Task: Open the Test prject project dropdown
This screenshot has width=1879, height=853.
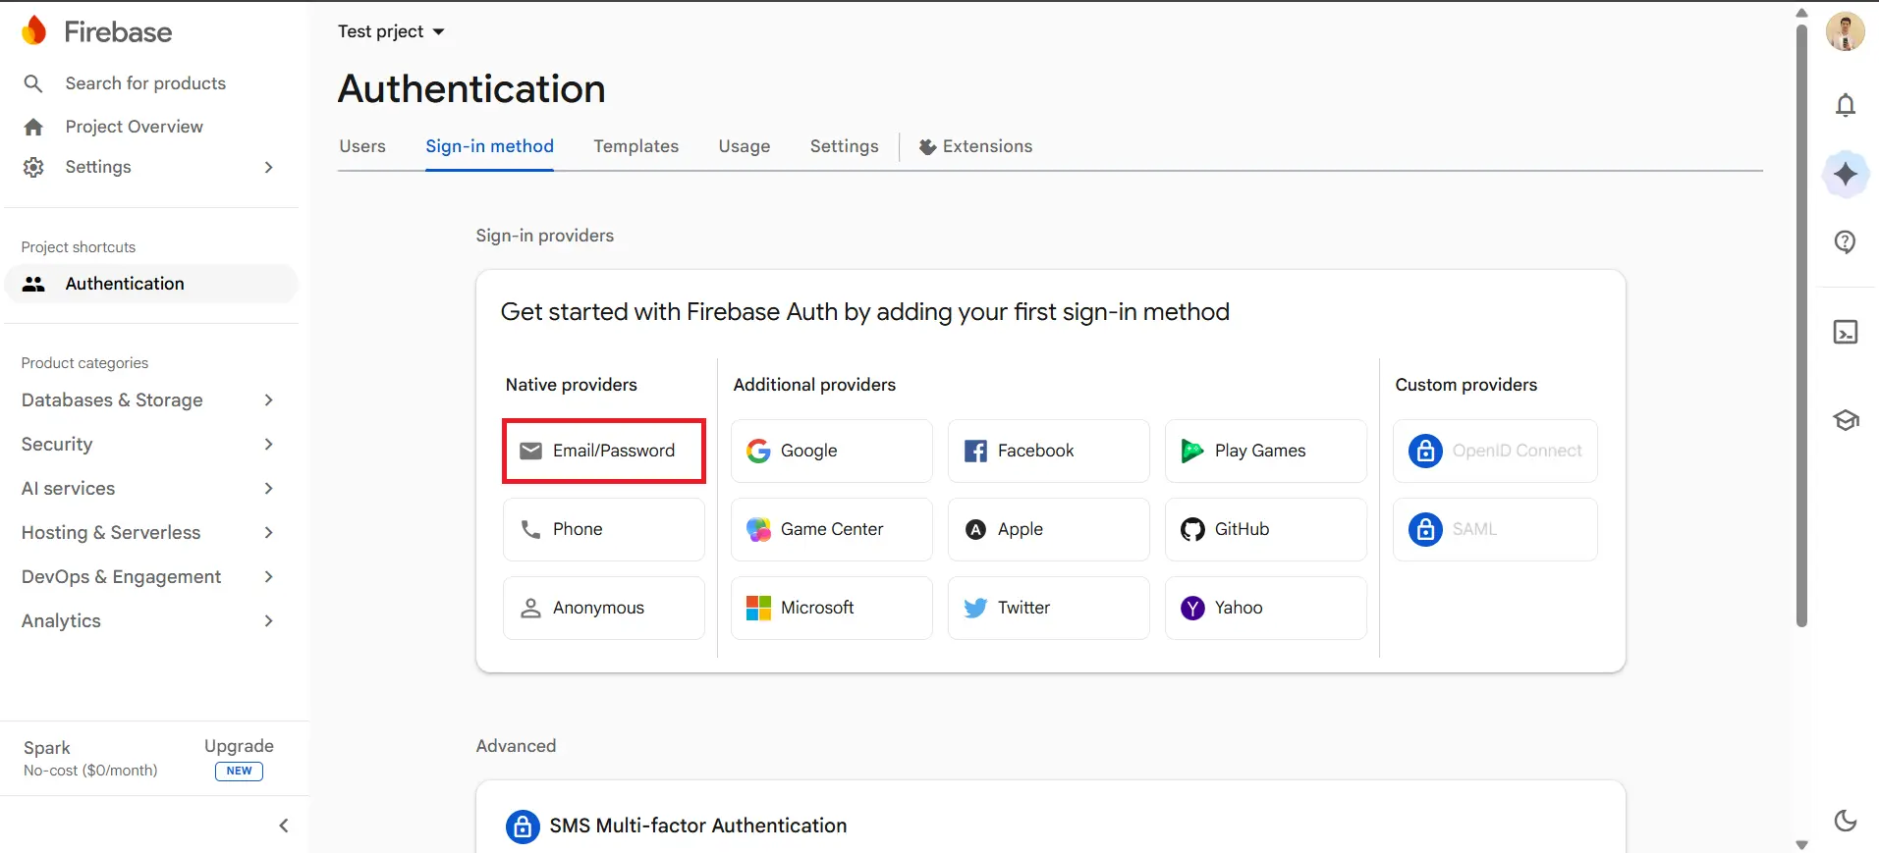Action: point(391,31)
